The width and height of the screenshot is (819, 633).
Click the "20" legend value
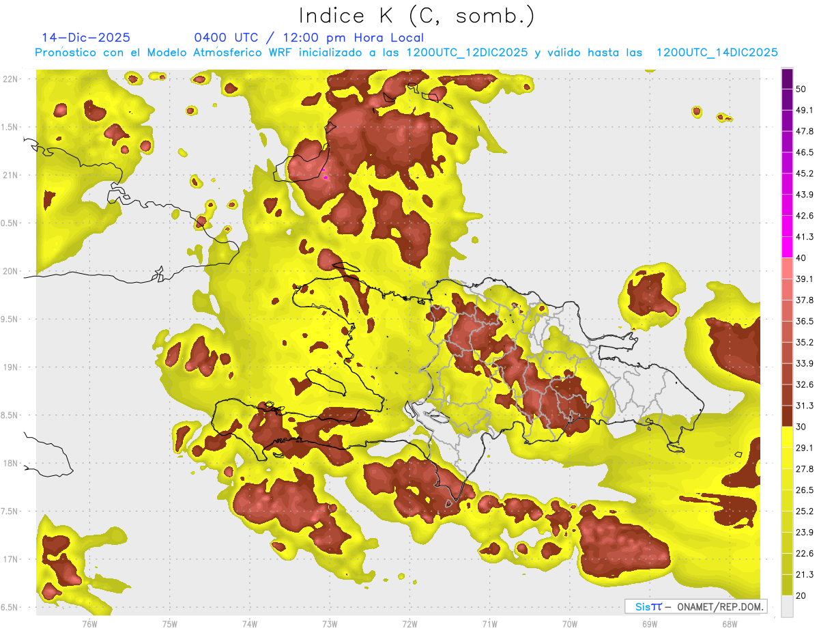coord(801,595)
